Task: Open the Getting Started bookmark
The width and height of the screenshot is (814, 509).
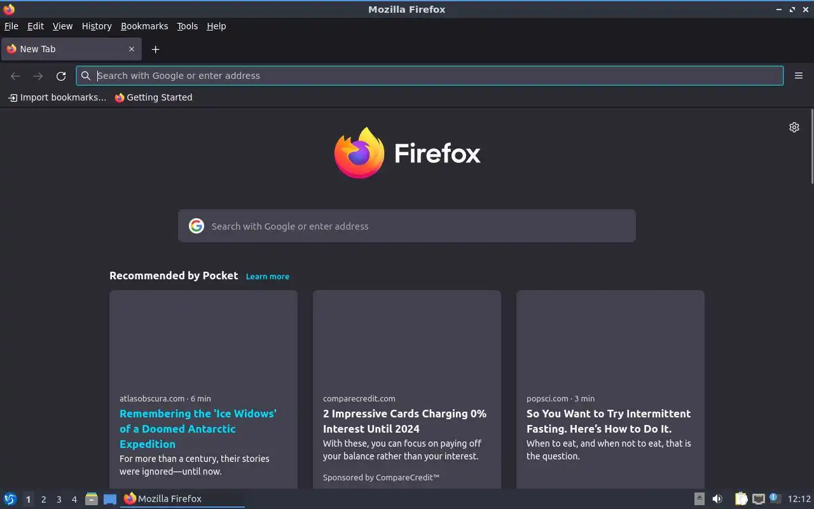Action: pos(153,97)
